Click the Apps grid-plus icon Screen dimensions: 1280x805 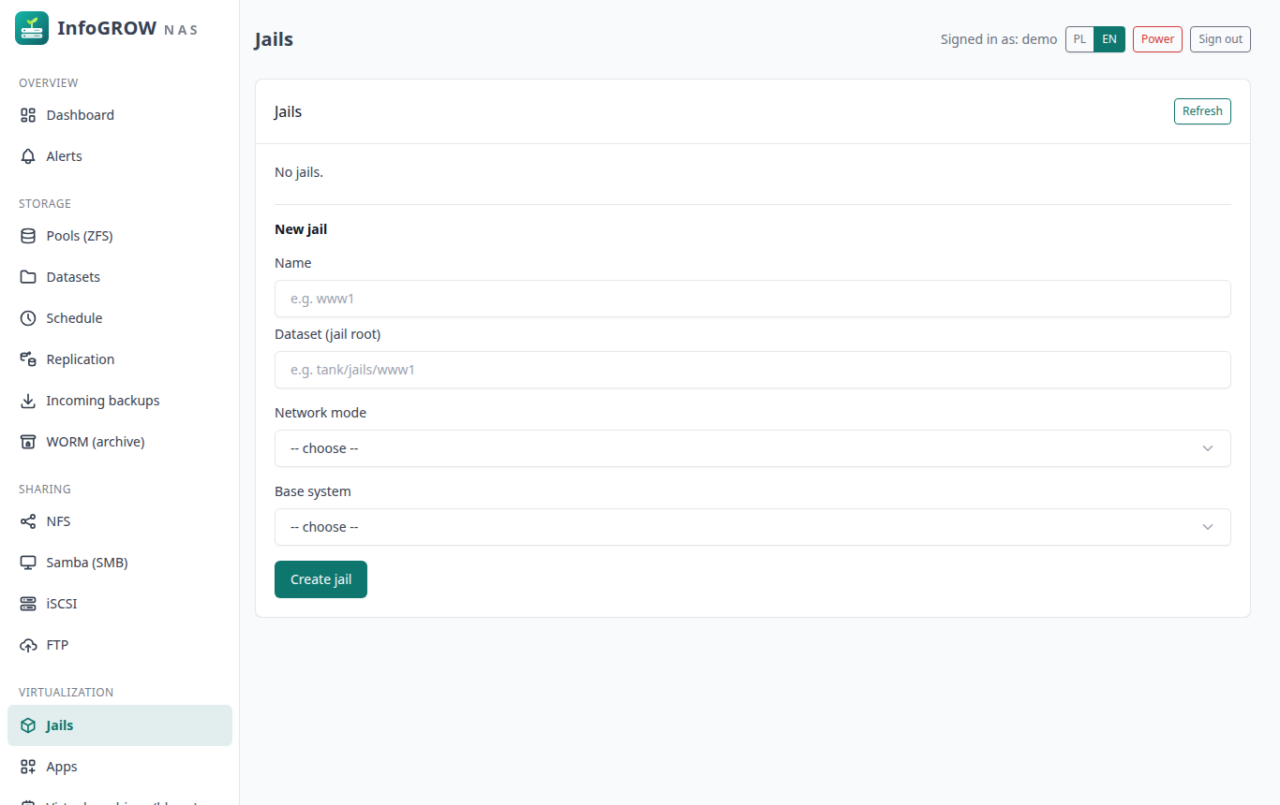pos(28,767)
